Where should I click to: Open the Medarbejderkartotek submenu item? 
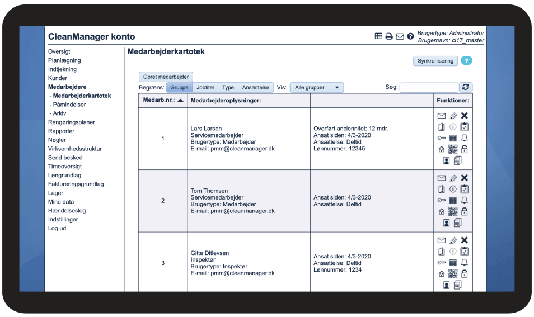pyautogui.click(x=82, y=96)
